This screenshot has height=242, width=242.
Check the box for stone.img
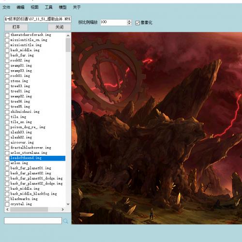tap(7, 81)
